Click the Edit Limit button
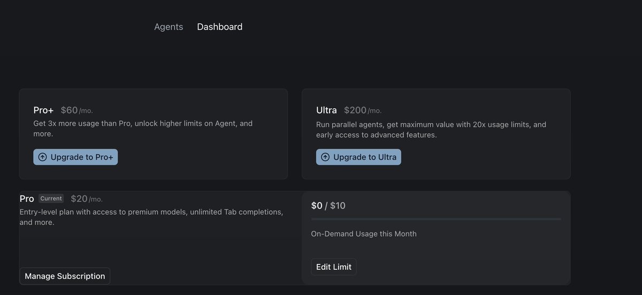 (x=333, y=267)
